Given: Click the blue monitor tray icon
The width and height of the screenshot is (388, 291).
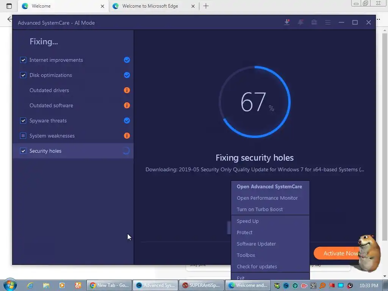Looking at the screenshot, I should coord(341,285).
